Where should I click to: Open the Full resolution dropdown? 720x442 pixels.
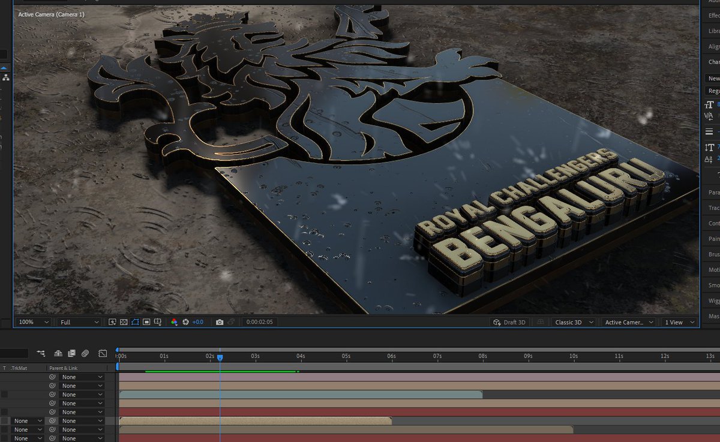[x=79, y=322]
